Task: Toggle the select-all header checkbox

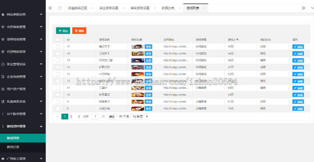Action: [58, 40]
